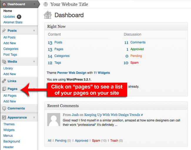Open the Comments menu section
The width and height of the screenshot is (191, 150).
click(x=16, y=108)
